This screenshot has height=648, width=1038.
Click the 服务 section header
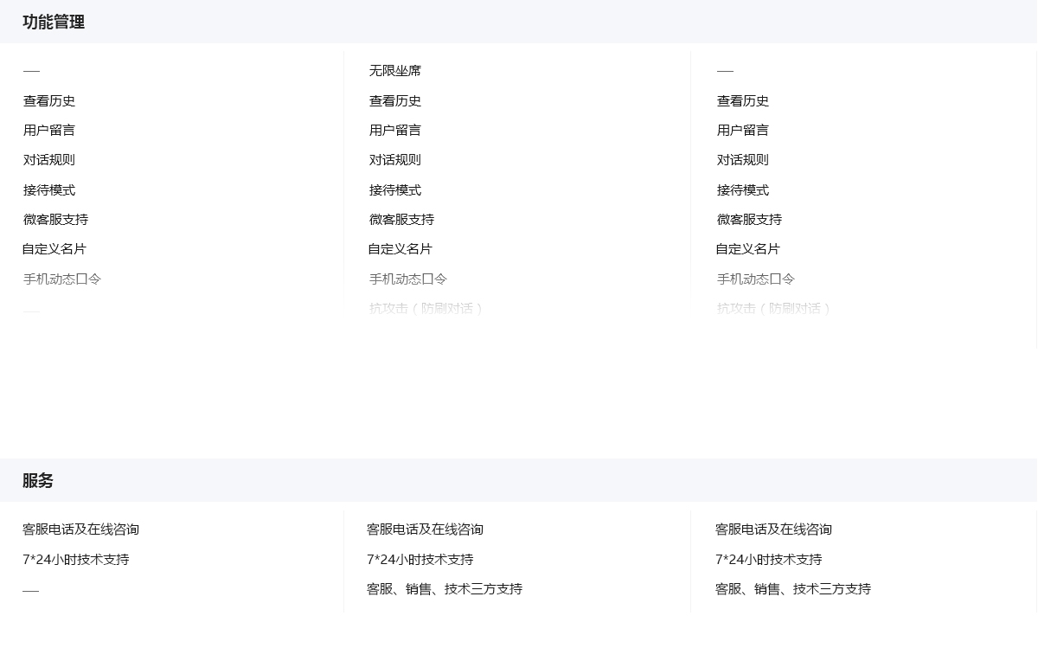(x=38, y=481)
